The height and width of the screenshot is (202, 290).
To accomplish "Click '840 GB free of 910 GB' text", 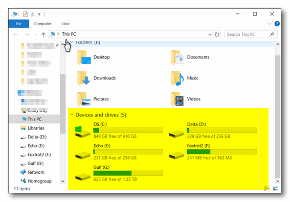I will tap(115, 136).
